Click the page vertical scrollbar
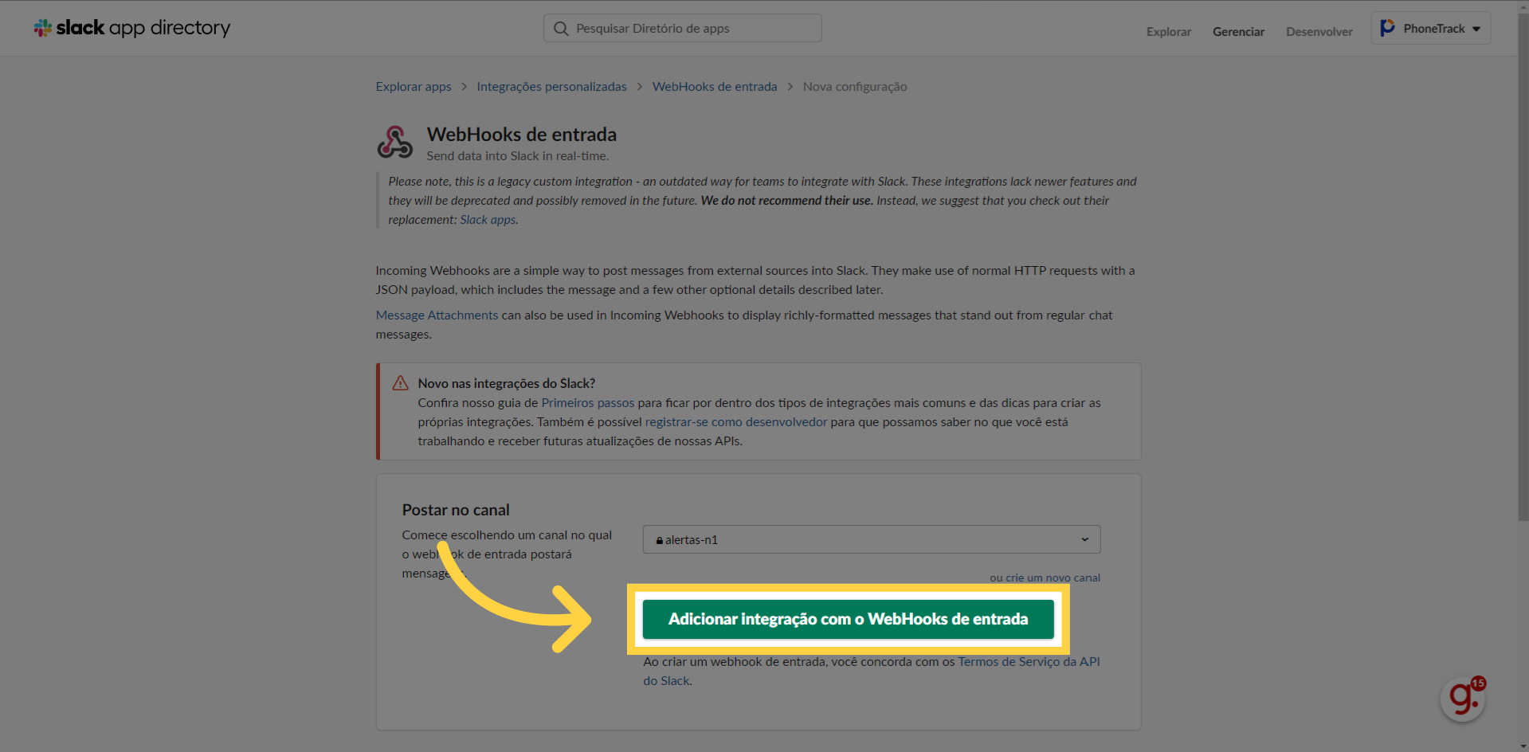 pyautogui.click(x=1523, y=267)
